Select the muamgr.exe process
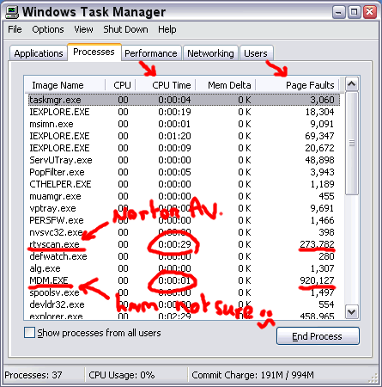Viewport: 382px width, 387px height. 184,196
